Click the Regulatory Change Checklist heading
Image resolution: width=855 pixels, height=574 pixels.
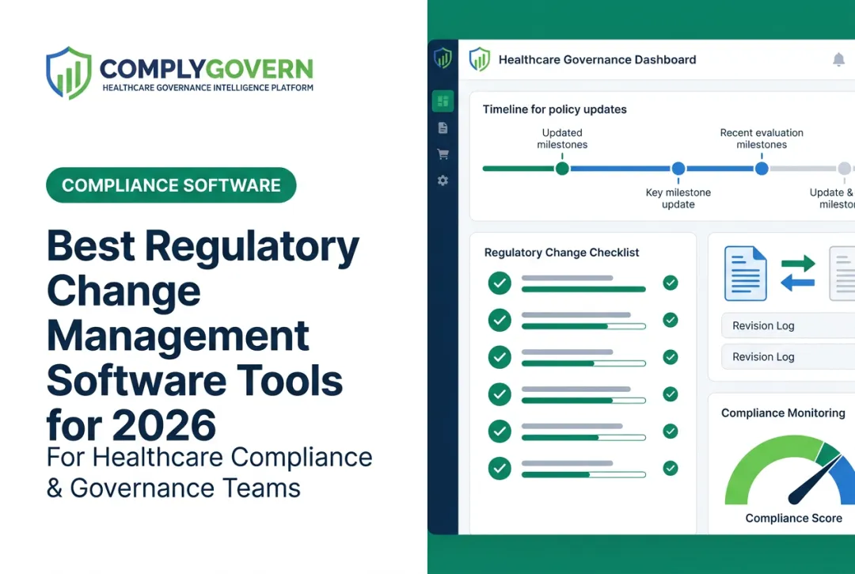561,253
